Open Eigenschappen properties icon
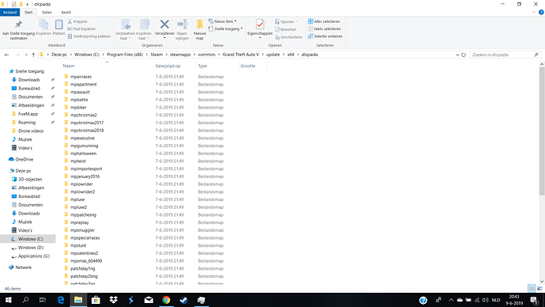 260,25
